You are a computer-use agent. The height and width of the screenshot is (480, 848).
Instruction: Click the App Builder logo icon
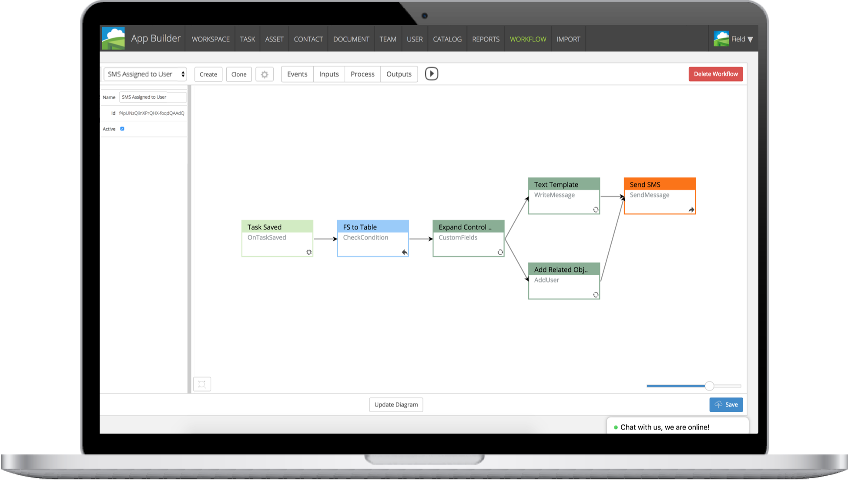point(113,38)
